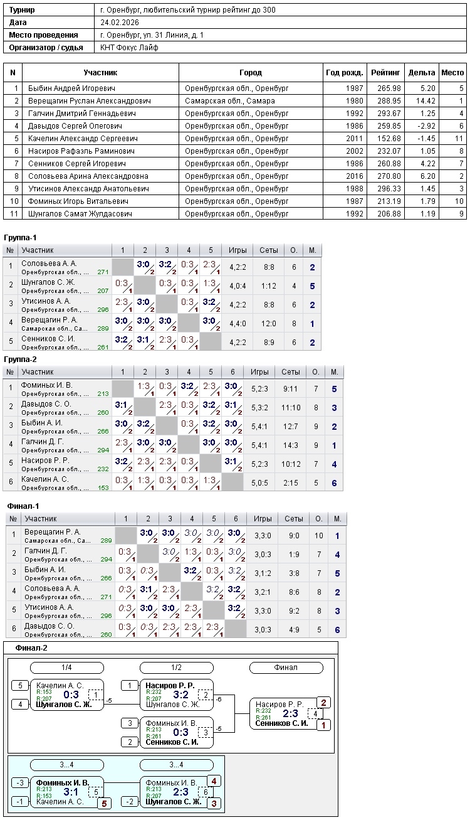Click the Место column header
Screen dimensions: 470x820
pos(452,73)
